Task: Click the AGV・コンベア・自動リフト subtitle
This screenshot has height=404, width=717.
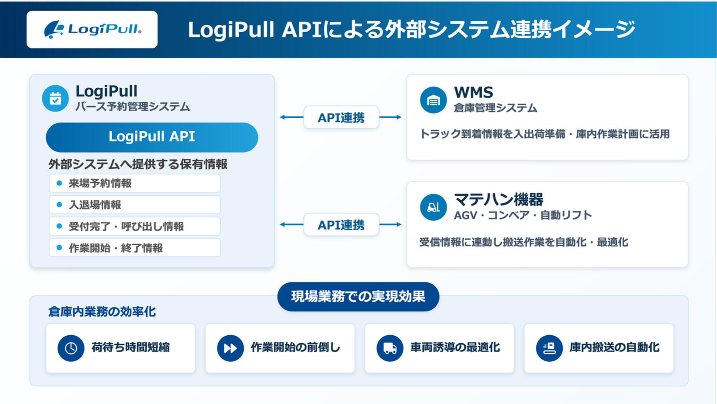Action: (x=523, y=215)
